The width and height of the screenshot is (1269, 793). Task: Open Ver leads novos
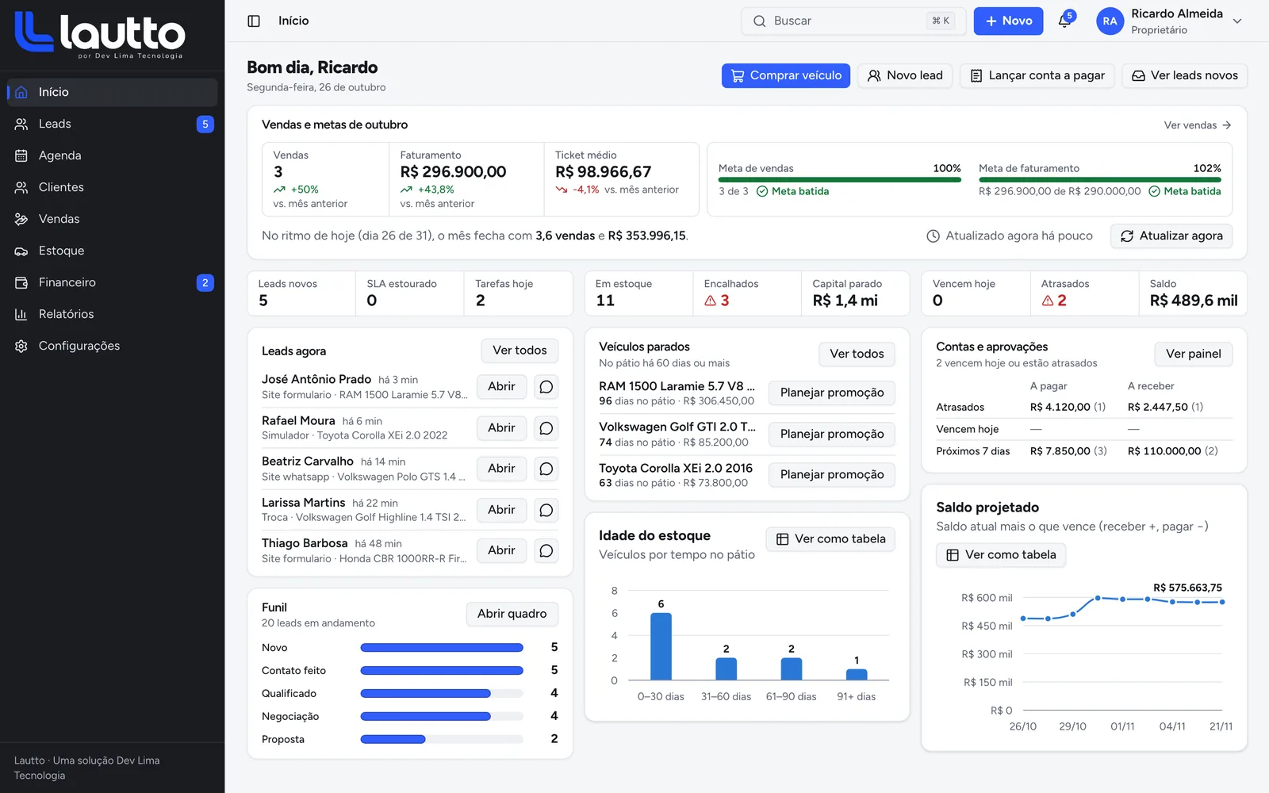[x=1185, y=75]
